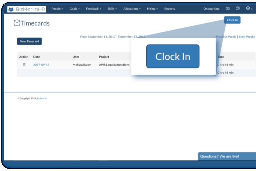Navigate to Previous Week

point(226,37)
